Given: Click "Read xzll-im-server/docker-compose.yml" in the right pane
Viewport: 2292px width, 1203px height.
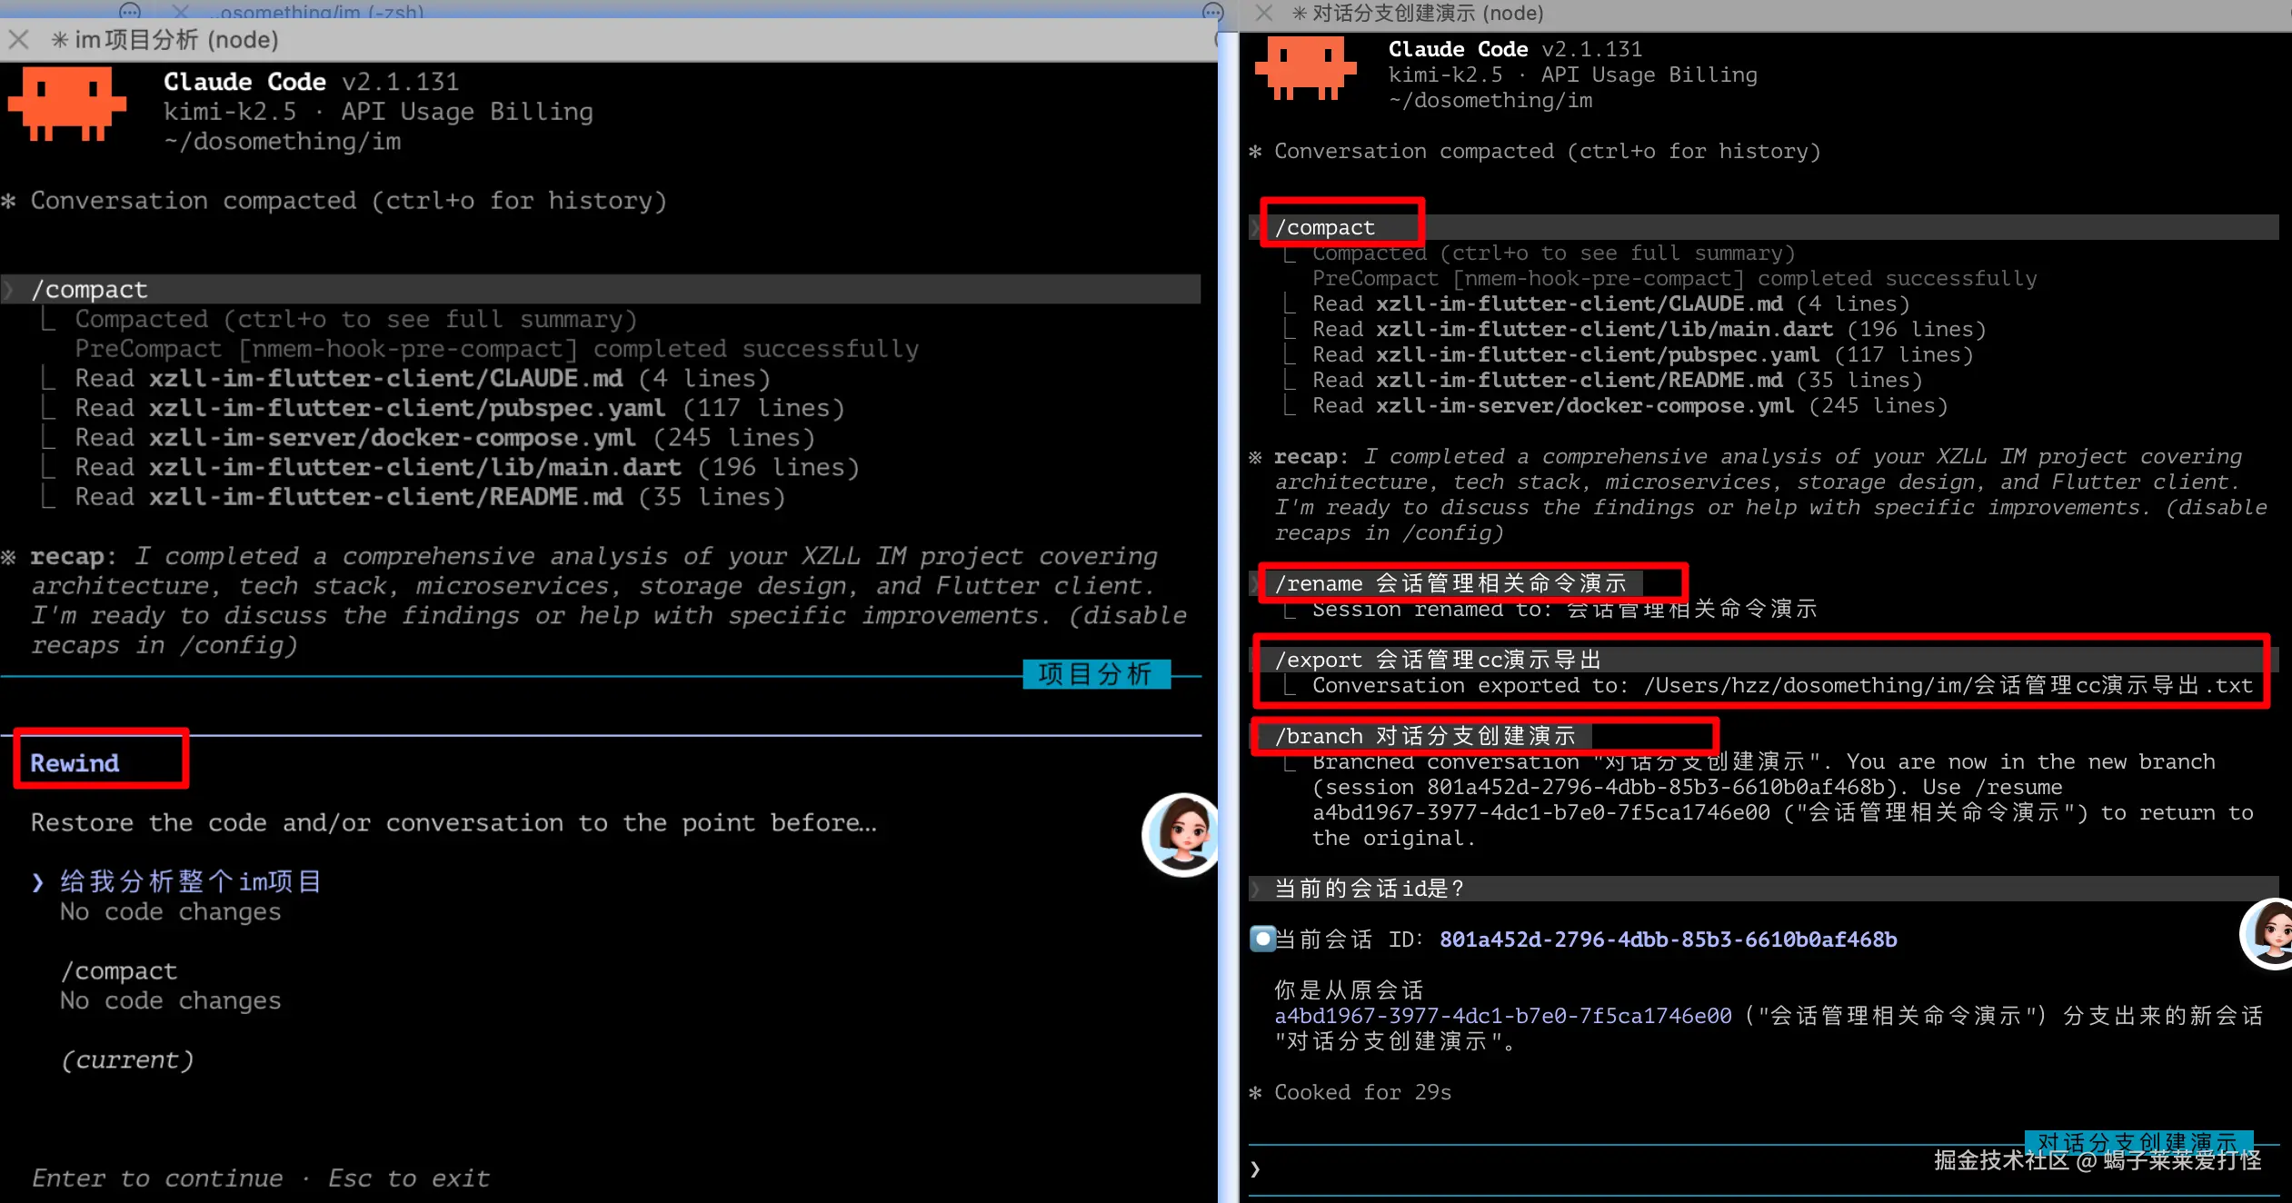Looking at the screenshot, I should (1630, 405).
